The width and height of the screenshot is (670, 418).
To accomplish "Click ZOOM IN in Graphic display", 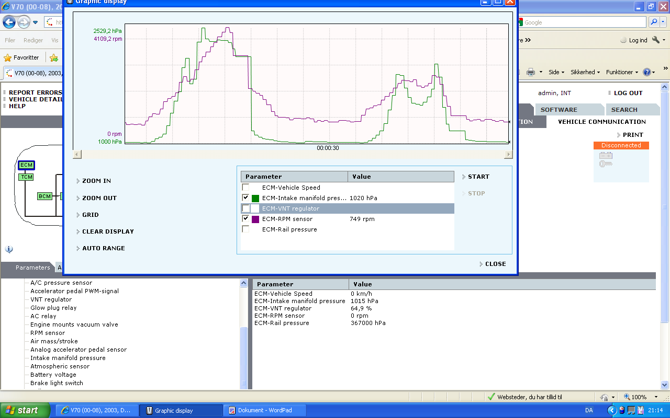I will click(x=96, y=181).
